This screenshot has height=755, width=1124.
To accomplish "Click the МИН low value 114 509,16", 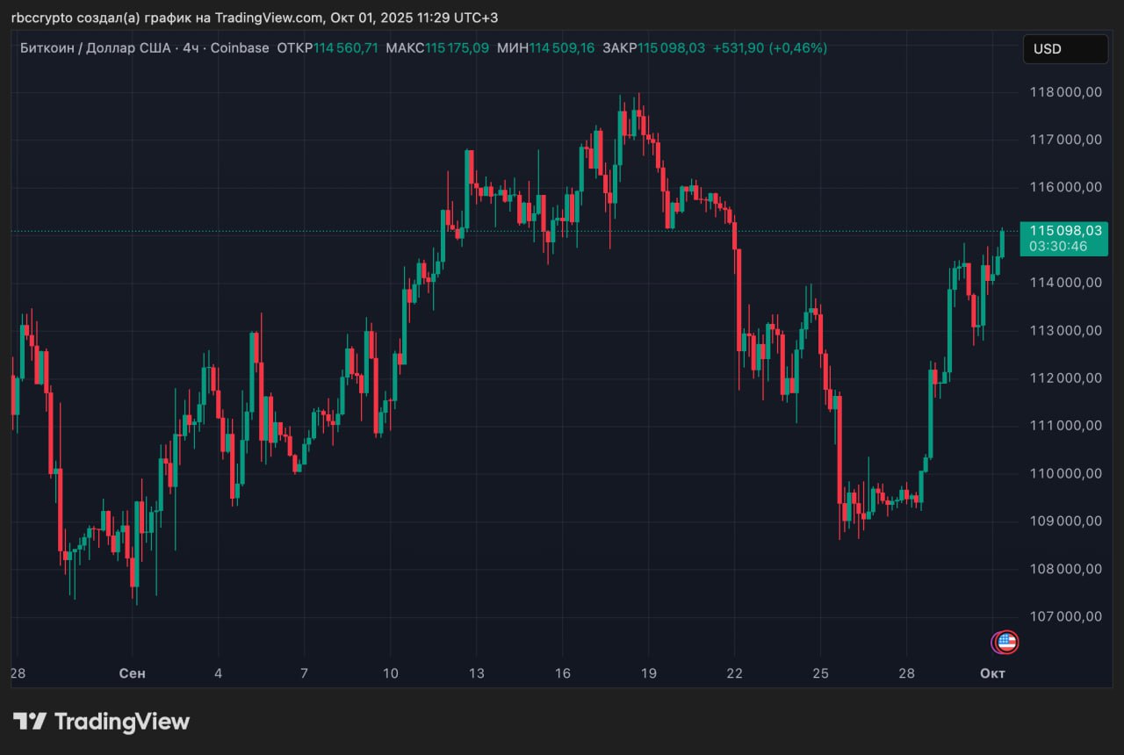I will (564, 48).
